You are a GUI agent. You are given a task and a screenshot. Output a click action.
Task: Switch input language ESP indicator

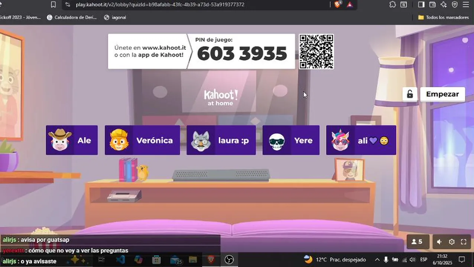(x=423, y=260)
